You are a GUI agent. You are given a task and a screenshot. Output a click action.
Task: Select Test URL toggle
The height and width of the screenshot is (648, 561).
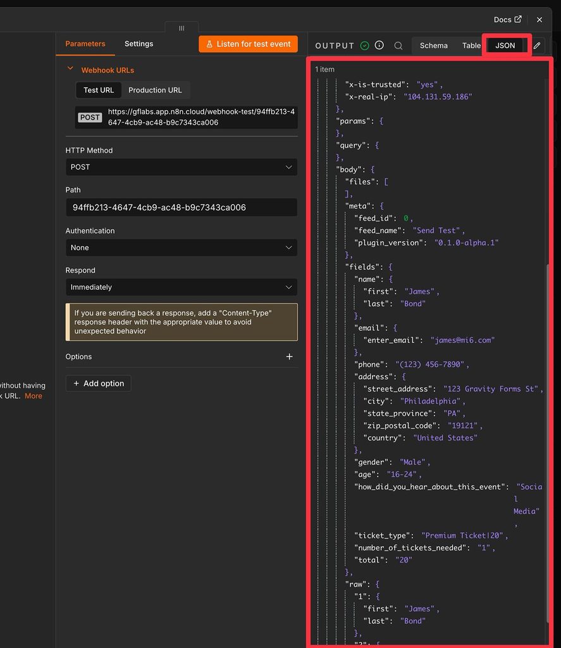point(98,90)
